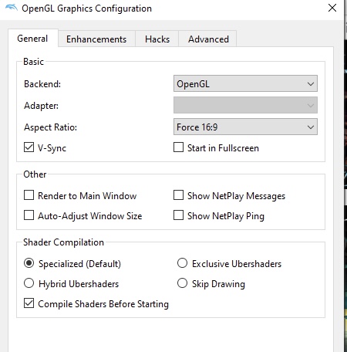Screen dimensions: 347x352
Task: Toggle Show NetPlay Messages checkbox
Action: [x=178, y=195]
